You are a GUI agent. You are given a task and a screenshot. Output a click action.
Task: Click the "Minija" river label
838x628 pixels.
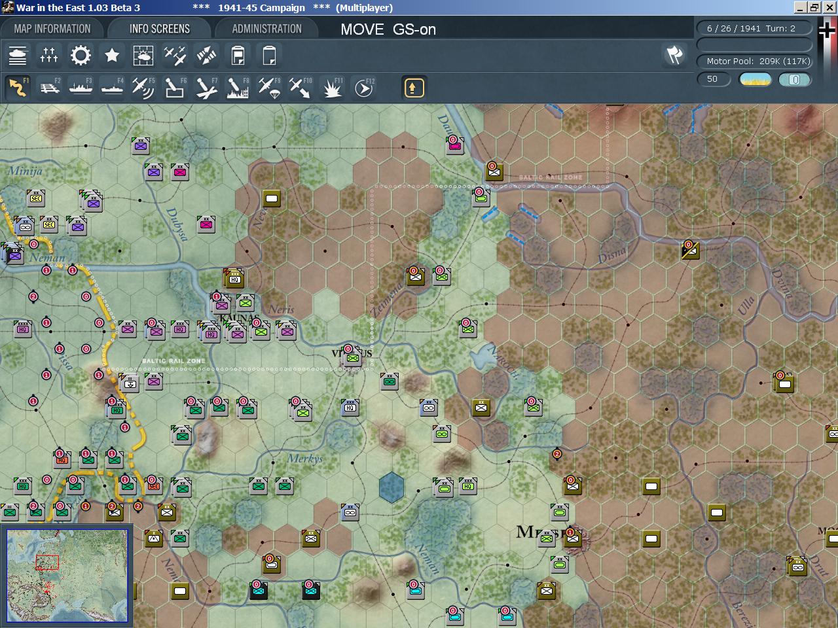click(x=25, y=171)
